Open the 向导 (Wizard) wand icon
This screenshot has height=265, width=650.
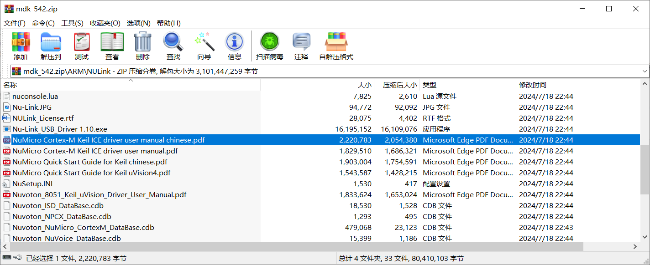204,42
